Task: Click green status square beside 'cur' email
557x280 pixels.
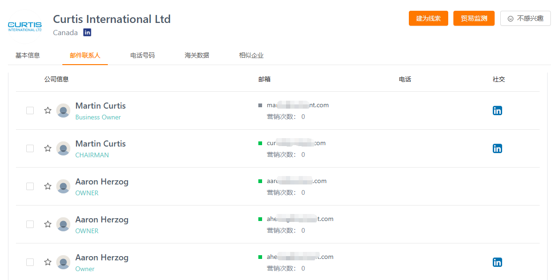Action: tap(260, 143)
